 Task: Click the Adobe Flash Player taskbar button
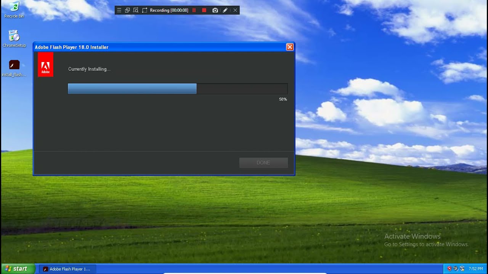[x=67, y=269]
